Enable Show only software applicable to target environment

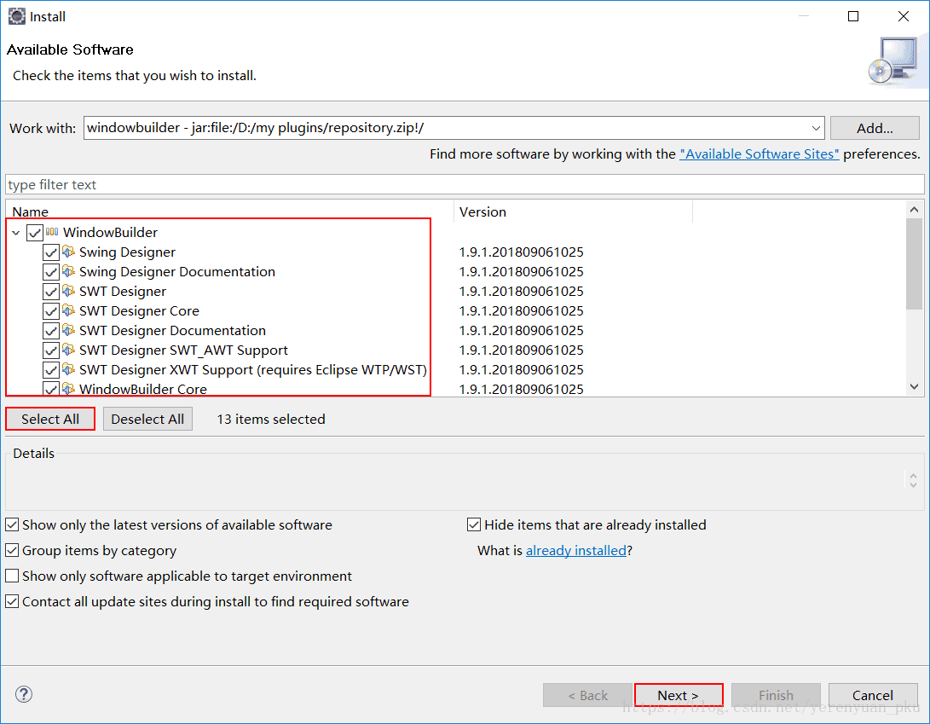(12, 576)
